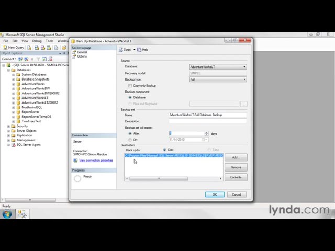335x251 pixels.
Task: Click the Database Engine Query icon
Action: click(29, 48)
